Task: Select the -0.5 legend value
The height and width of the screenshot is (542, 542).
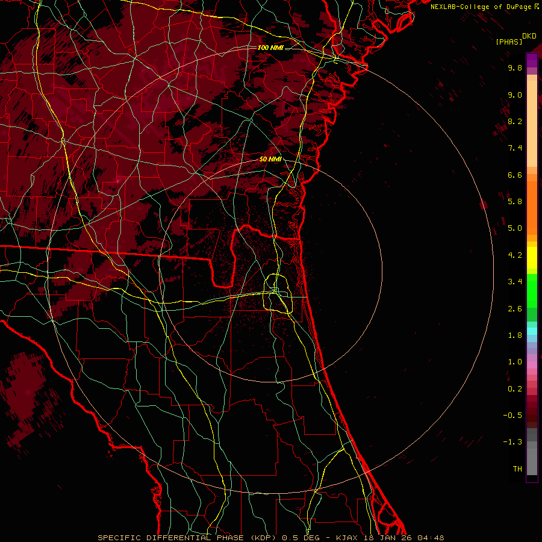Action: point(512,416)
